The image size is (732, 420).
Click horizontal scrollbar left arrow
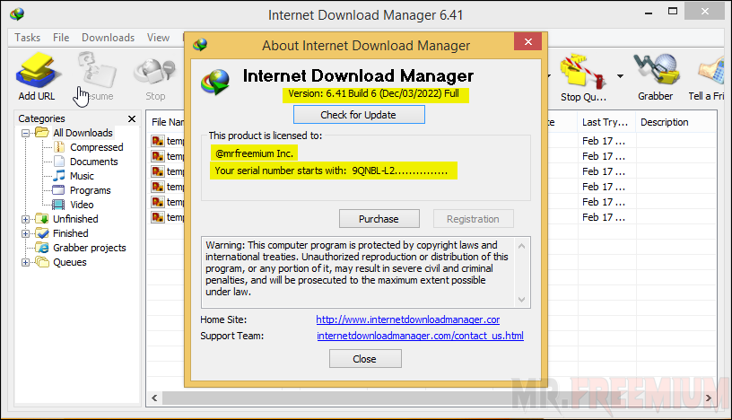point(154,398)
